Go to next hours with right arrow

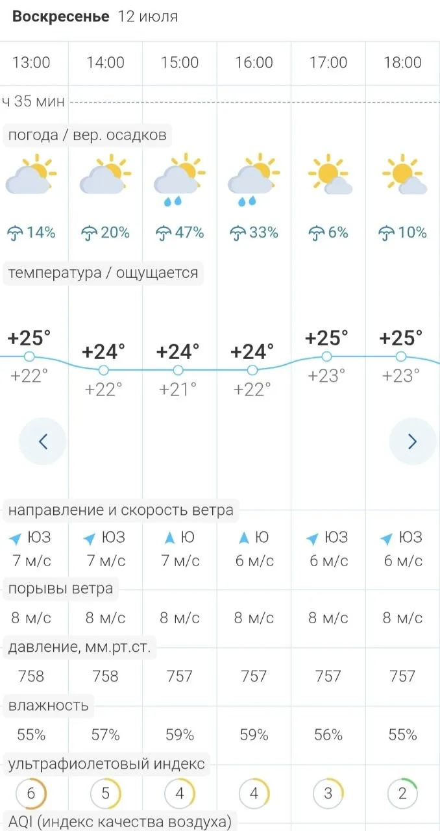(x=413, y=441)
